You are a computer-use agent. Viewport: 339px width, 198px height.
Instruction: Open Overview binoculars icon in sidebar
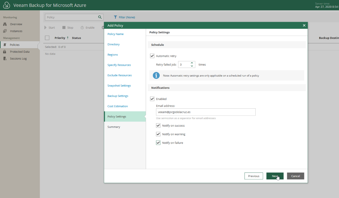pyautogui.click(x=5, y=24)
